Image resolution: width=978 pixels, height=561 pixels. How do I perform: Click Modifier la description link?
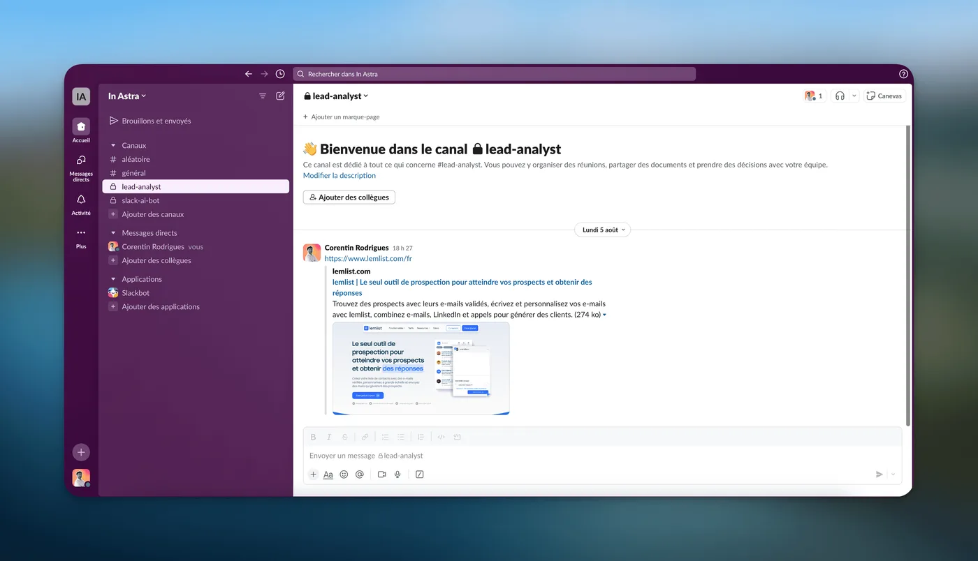point(340,176)
